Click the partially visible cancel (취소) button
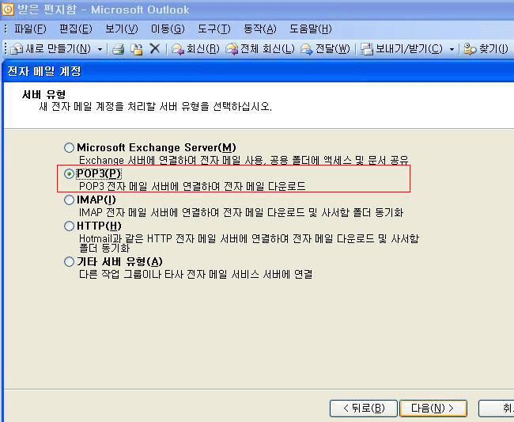Screen dimensions: 514x422 click(x=497, y=409)
